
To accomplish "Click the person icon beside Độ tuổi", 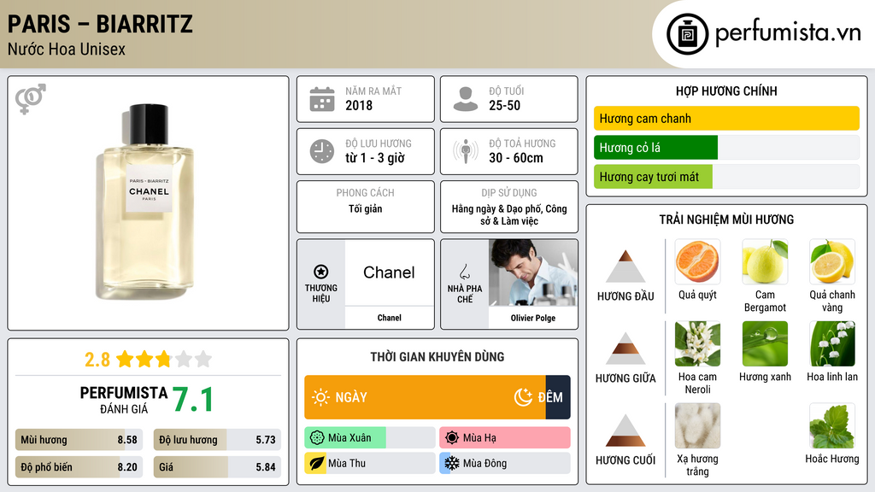I will 466,99.
